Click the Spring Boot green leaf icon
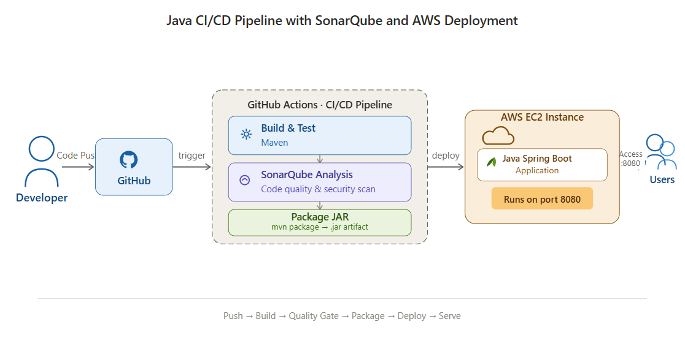The image size is (685, 338). point(492,162)
